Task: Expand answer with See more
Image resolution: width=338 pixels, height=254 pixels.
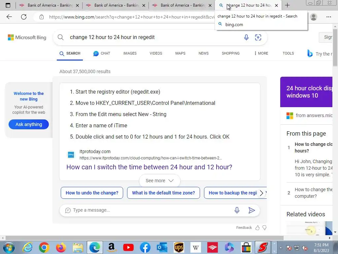Action: point(159,181)
